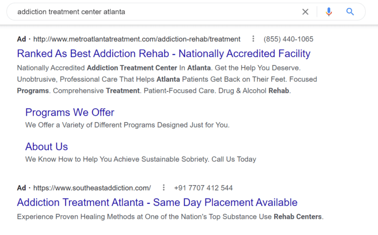Clear the search query with X icon
378x235 pixels.
[x=305, y=12]
